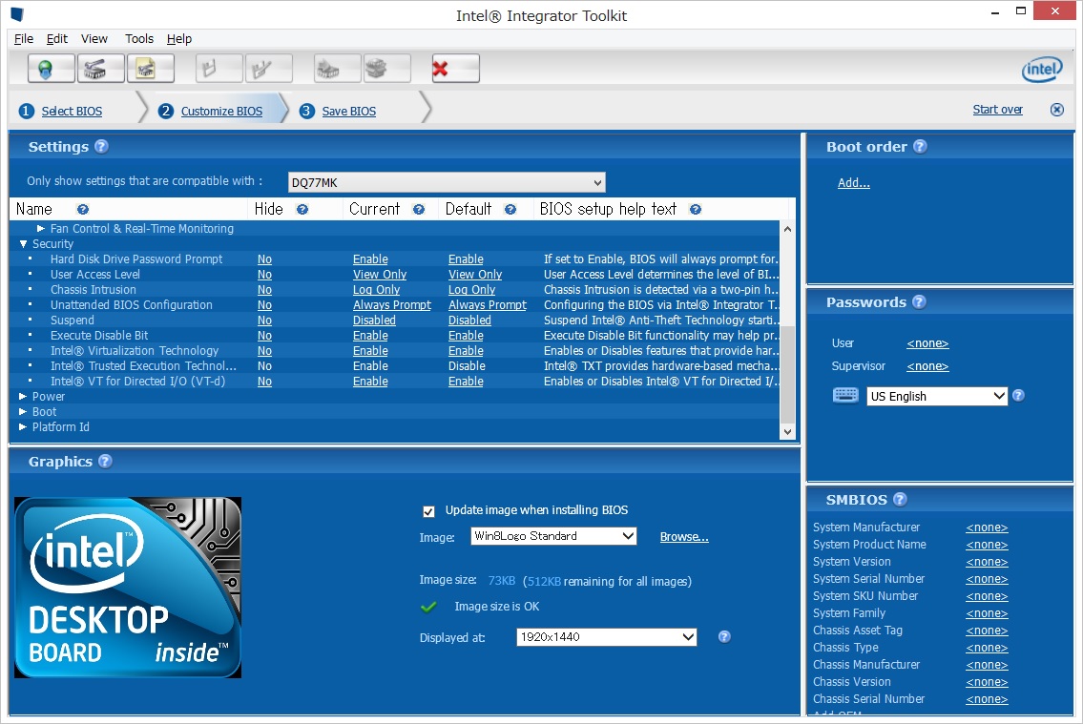Image resolution: width=1083 pixels, height=724 pixels.
Task: Set the Supervisor password <none> link
Action: coord(927,365)
